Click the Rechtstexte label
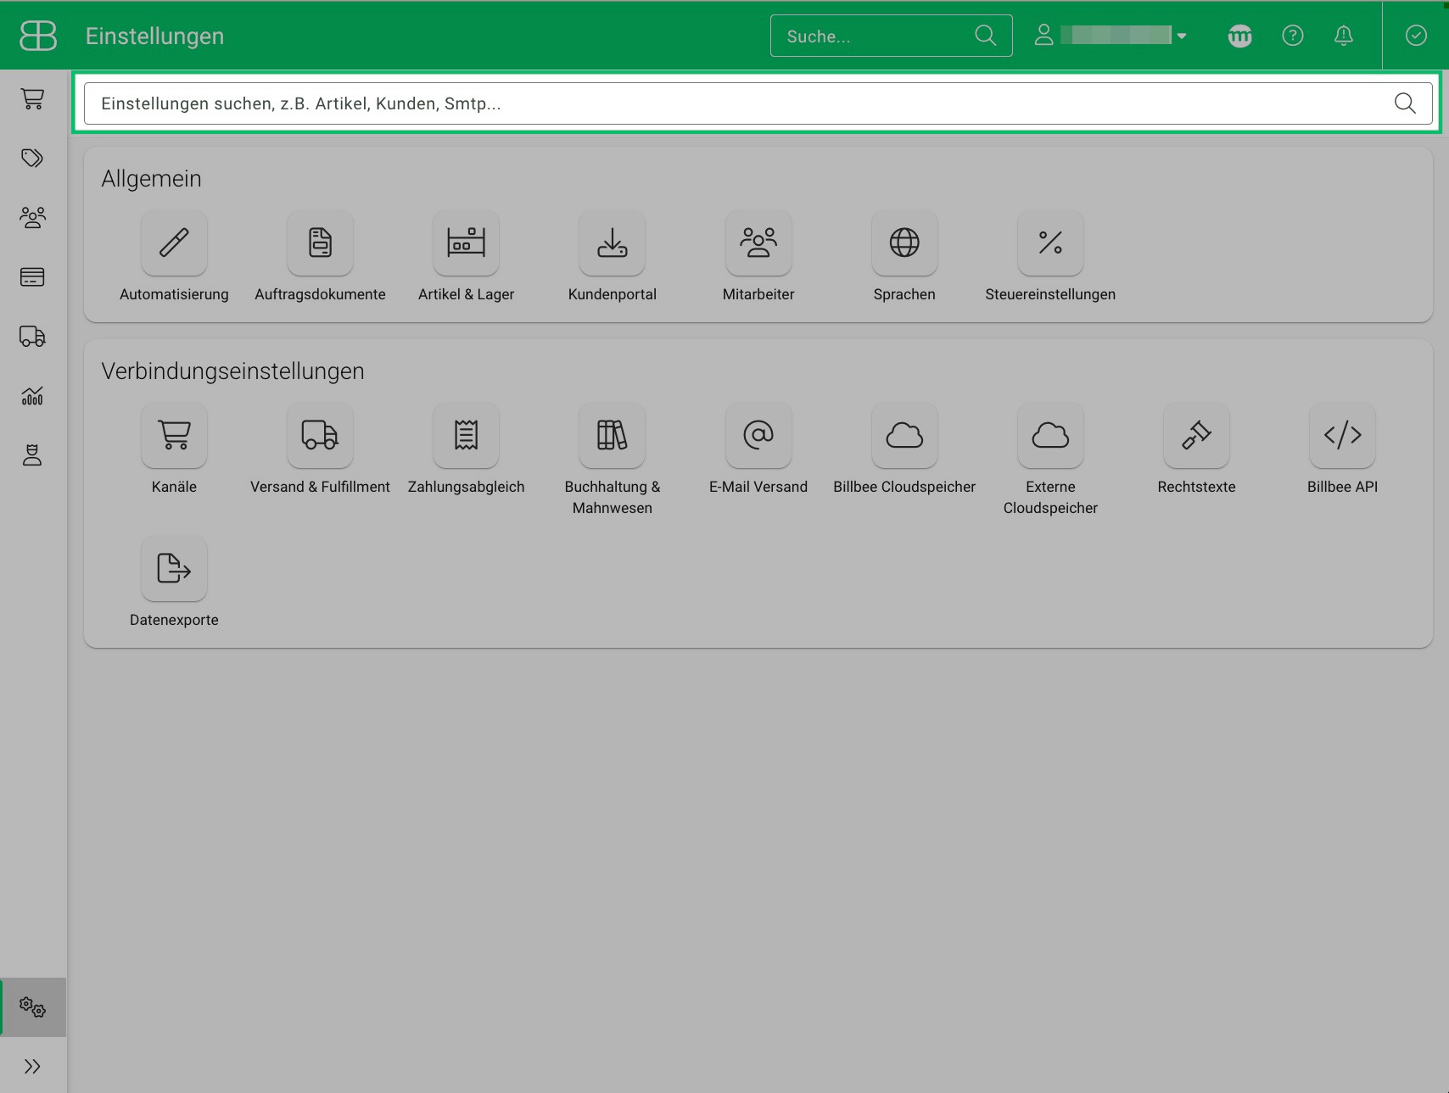Image resolution: width=1449 pixels, height=1093 pixels. click(1196, 487)
